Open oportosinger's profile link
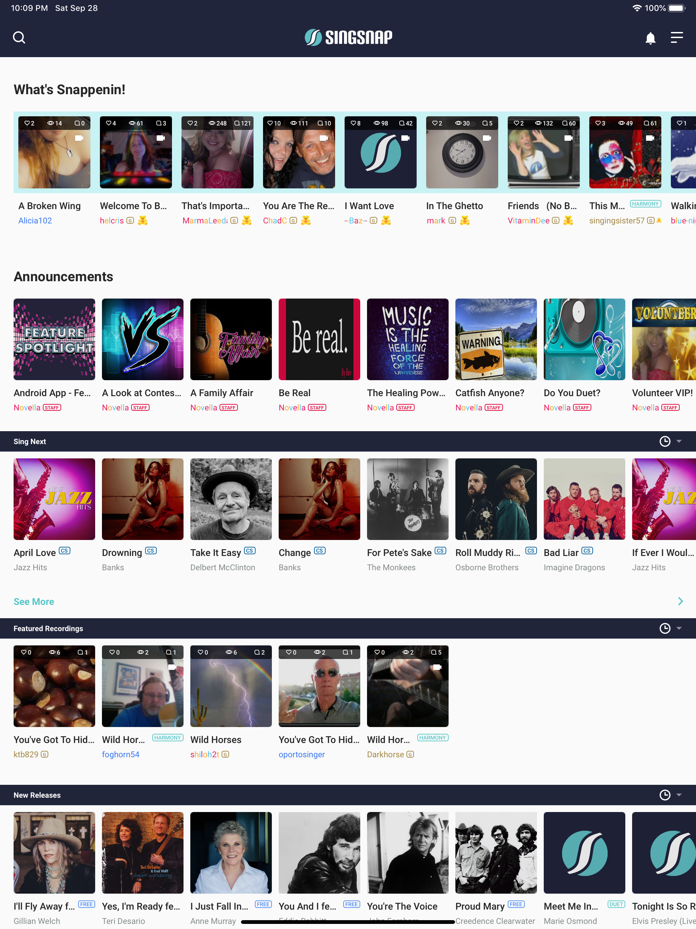The image size is (696, 929). (x=302, y=755)
